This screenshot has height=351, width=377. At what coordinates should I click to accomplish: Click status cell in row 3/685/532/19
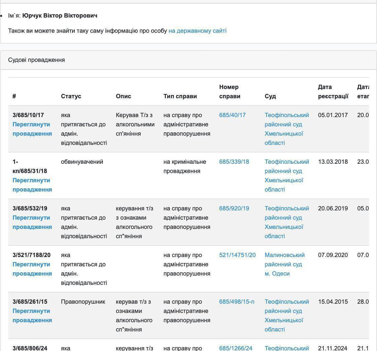(x=84, y=222)
